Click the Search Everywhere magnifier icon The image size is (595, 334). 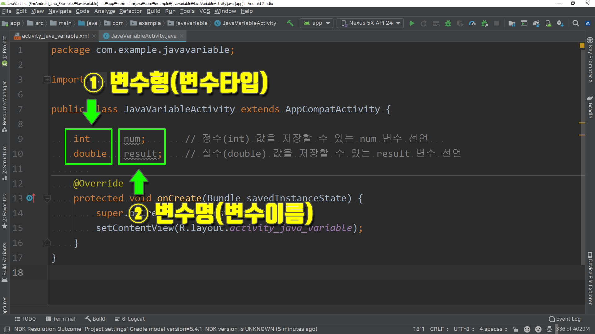(575, 23)
